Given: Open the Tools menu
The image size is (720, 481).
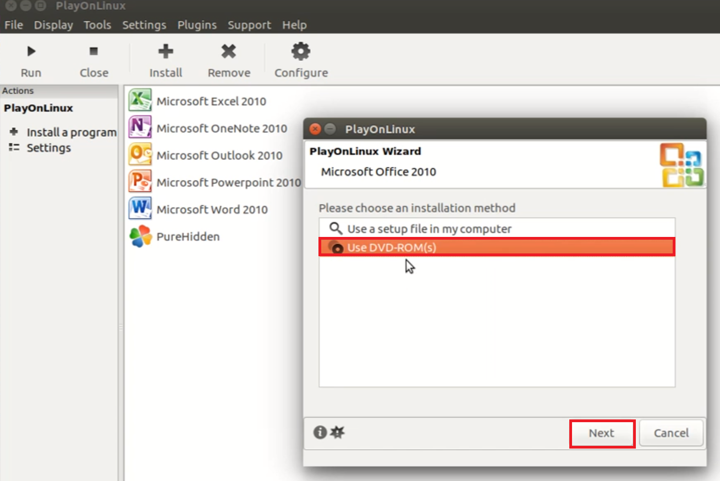Looking at the screenshot, I should [97, 25].
